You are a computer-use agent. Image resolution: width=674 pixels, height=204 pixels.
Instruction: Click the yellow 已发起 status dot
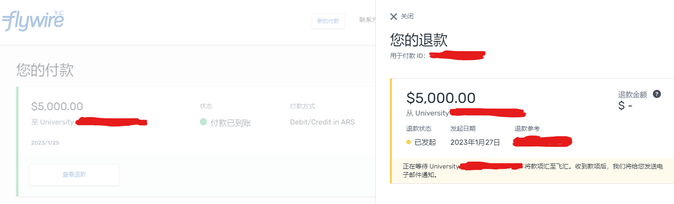tap(409, 142)
